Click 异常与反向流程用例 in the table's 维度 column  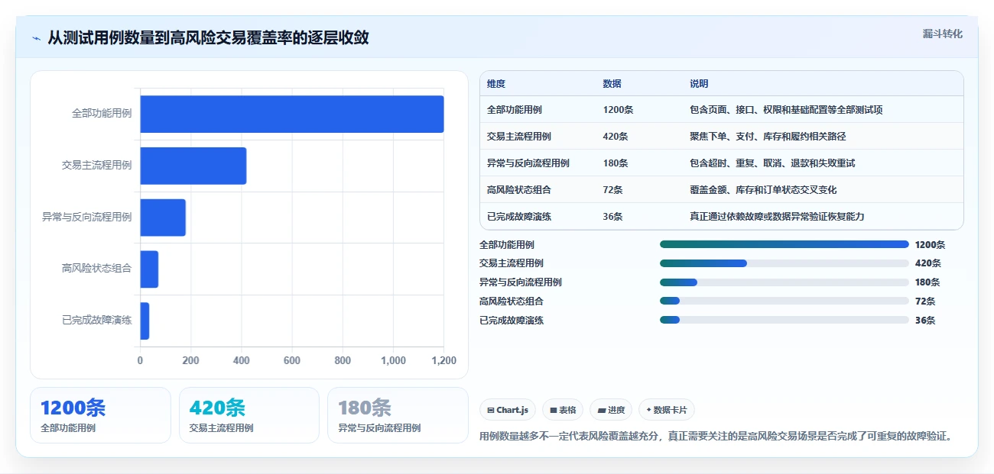coord(528,163)
